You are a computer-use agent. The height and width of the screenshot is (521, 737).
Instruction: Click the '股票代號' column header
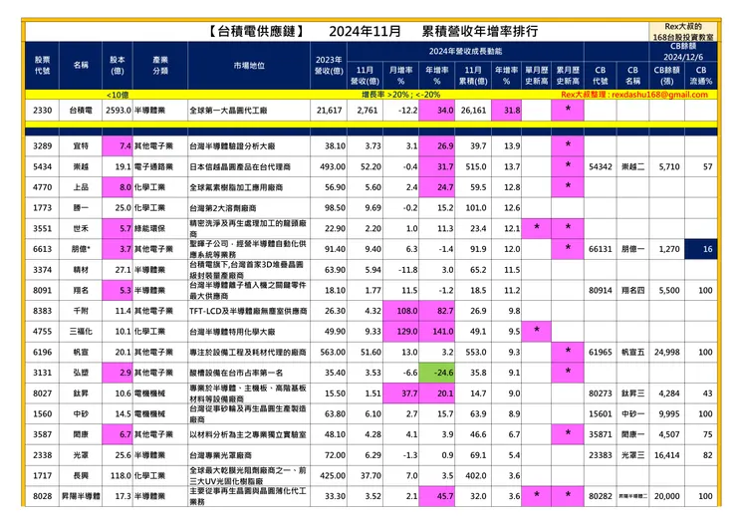(42, 66)
